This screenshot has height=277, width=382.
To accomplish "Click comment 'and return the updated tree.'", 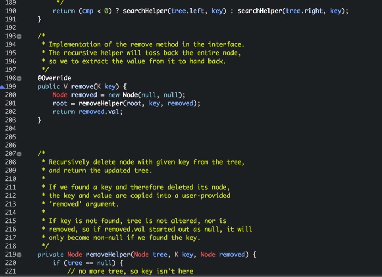I will 100,170.
